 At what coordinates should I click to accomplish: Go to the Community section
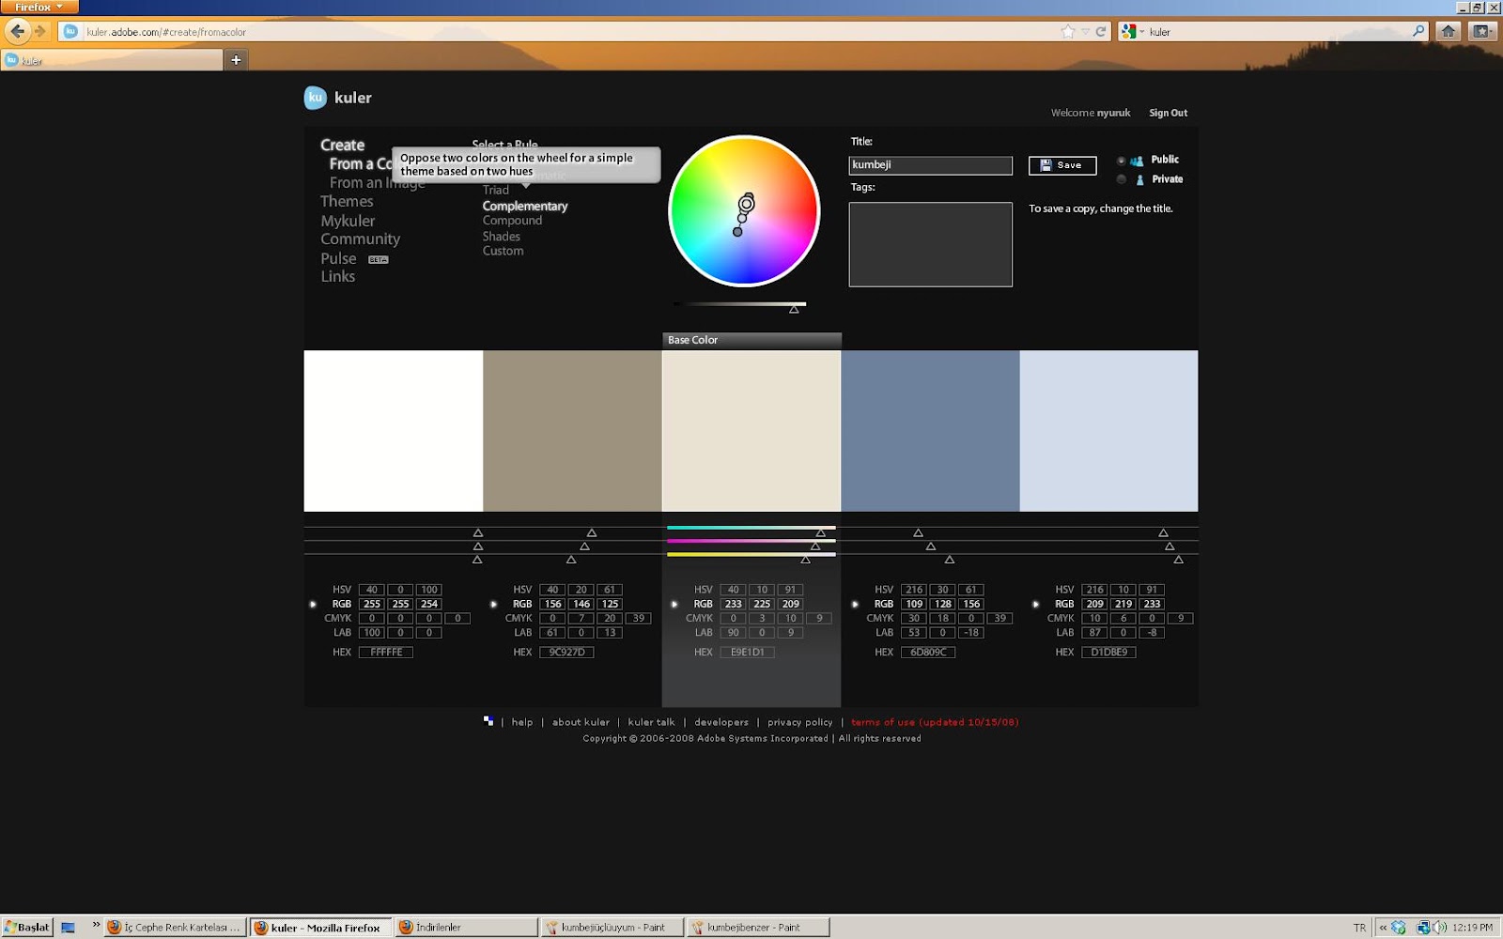click(x=360, y=239)
